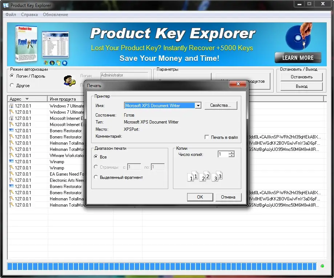
Task: Decrease number of copies with down arrow
Action: click(232, 156)
